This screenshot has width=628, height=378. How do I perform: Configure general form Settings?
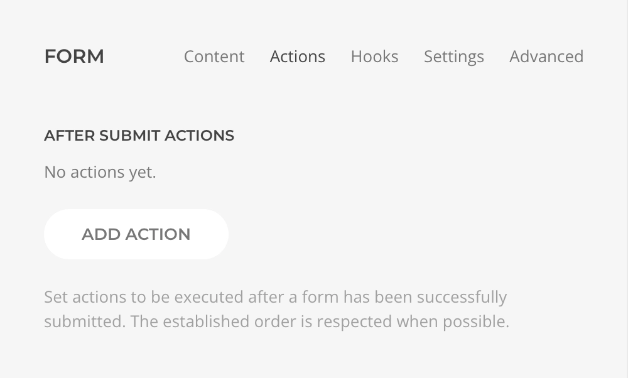[453, 57]
